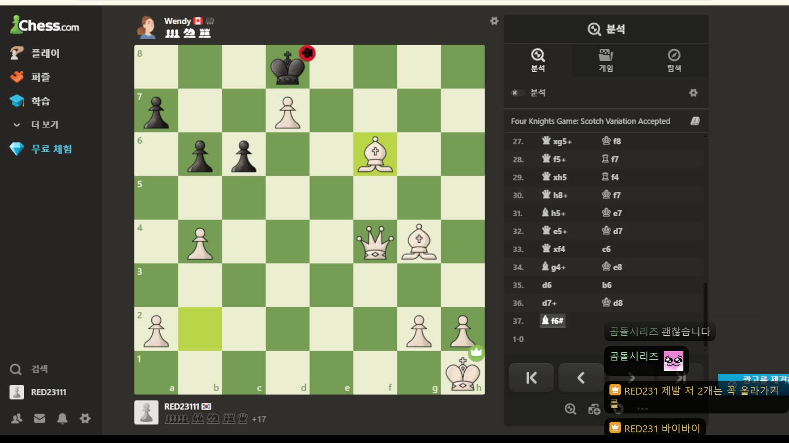This screenshot has width=789, height=443.
Task: Select move 37 Bf6# in the move list
Action: [552, 321]
